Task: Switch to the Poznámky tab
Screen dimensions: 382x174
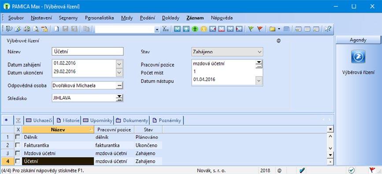Action: tap(167, 120)
